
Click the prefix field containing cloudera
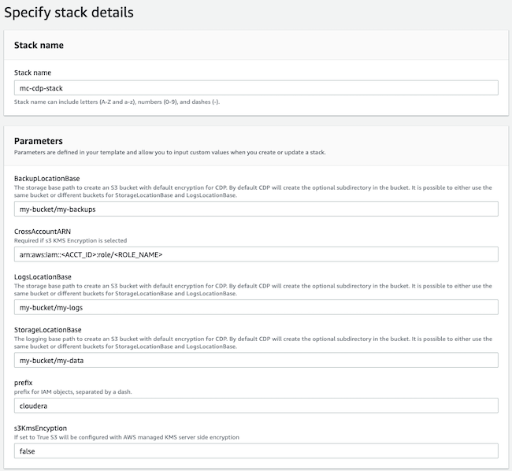[256, 406]
